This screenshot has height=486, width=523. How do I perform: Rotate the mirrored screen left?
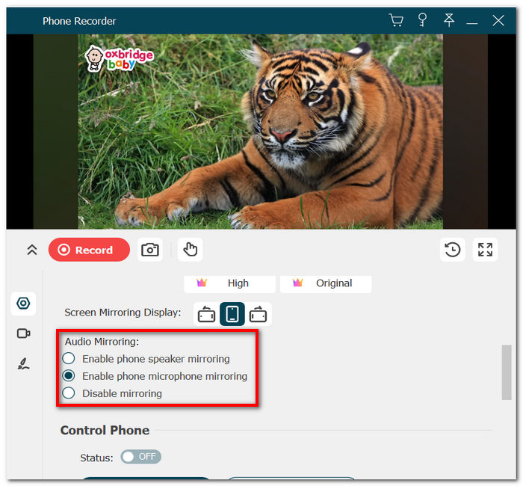[206, 314]
